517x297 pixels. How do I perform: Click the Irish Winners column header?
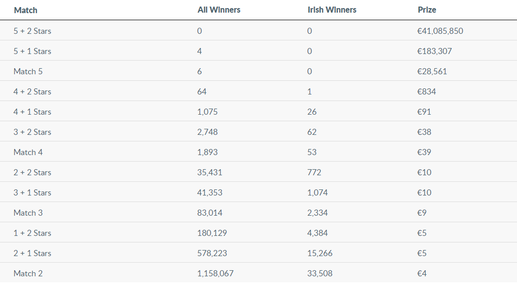[332, 10]
